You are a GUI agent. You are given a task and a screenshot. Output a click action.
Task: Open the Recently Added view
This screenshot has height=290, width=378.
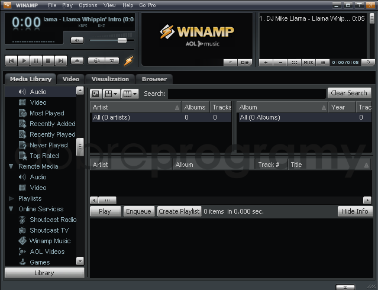[52, 124]
